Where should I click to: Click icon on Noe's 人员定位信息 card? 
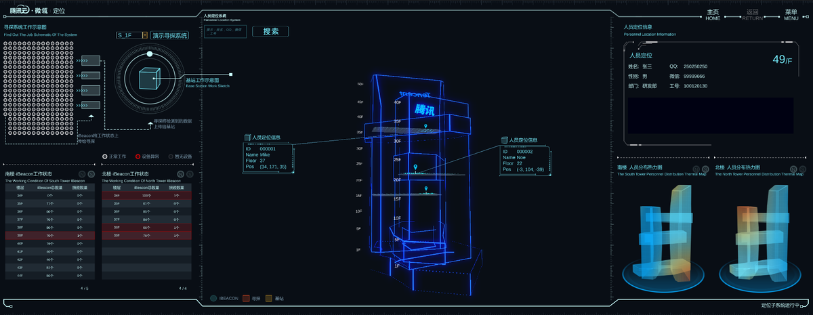(x=504, y=140)
